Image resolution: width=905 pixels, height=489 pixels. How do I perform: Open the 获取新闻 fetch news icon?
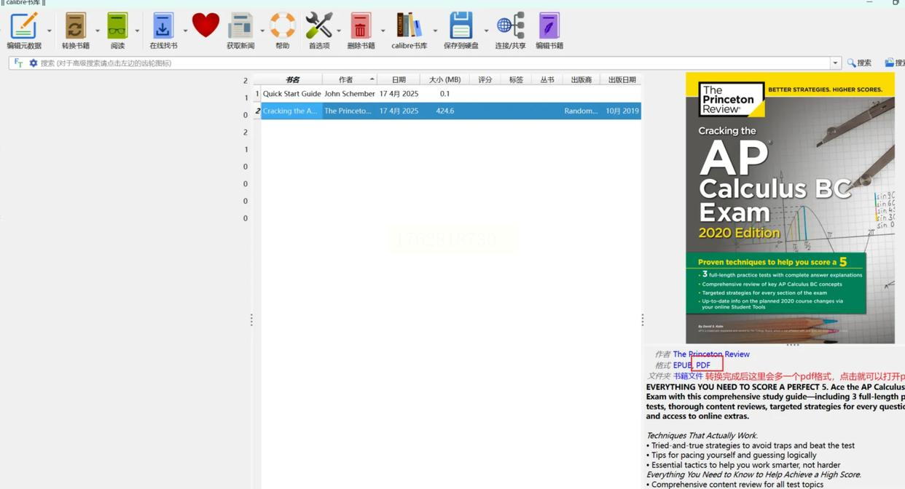click(x=240, y=27)
